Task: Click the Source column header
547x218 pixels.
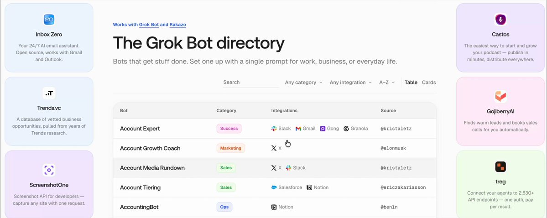Action: tap(388, 110)
